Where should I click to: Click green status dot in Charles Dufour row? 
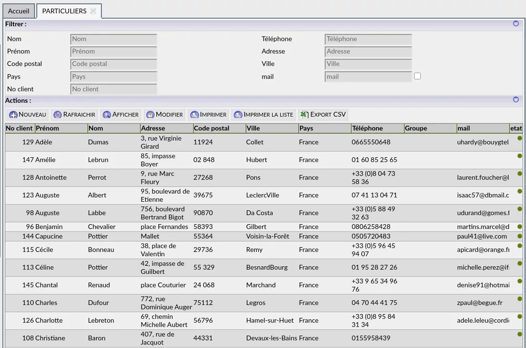click(520, 299)
